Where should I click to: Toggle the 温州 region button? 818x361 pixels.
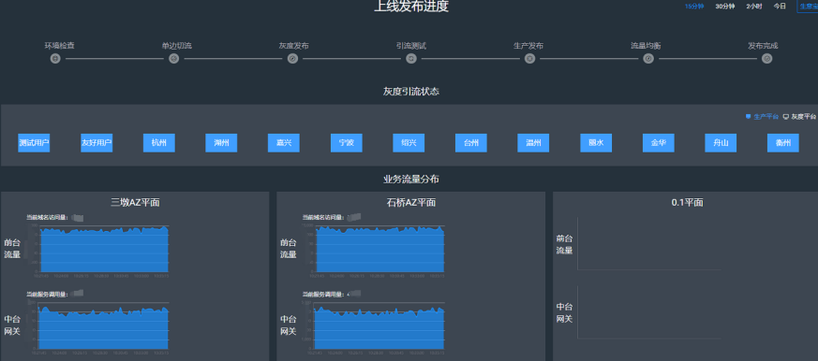point(533,143)
